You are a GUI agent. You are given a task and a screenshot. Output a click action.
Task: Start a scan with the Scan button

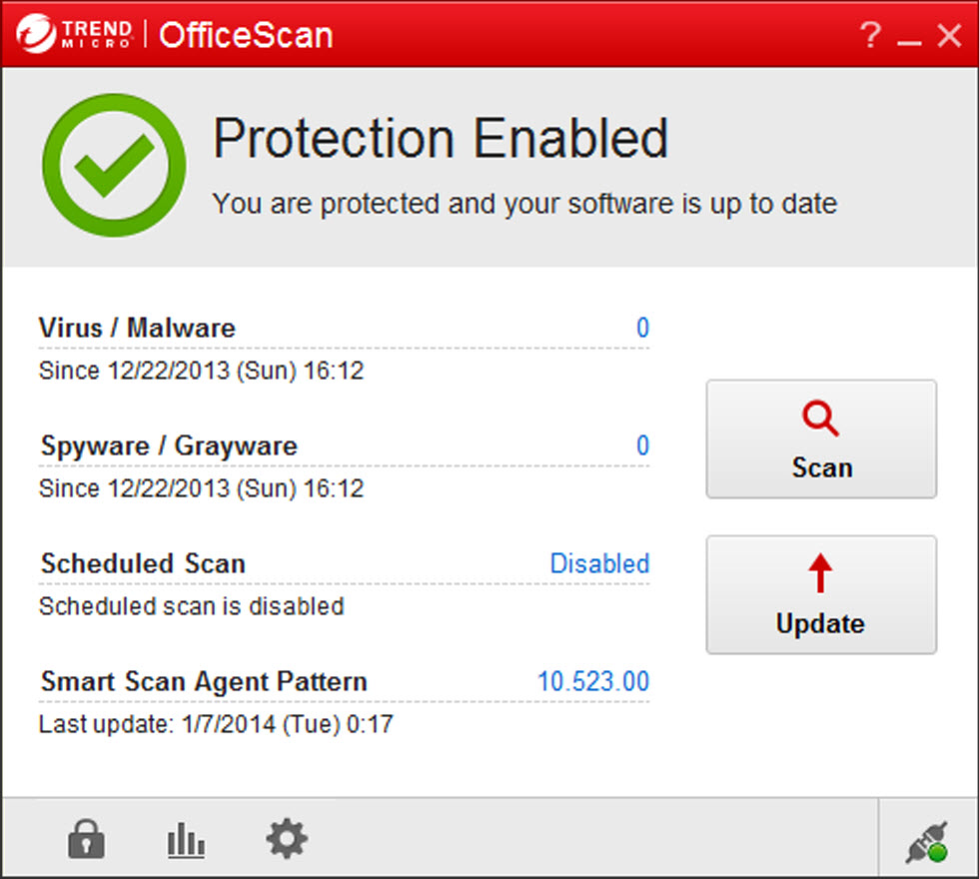pos(821,439)
